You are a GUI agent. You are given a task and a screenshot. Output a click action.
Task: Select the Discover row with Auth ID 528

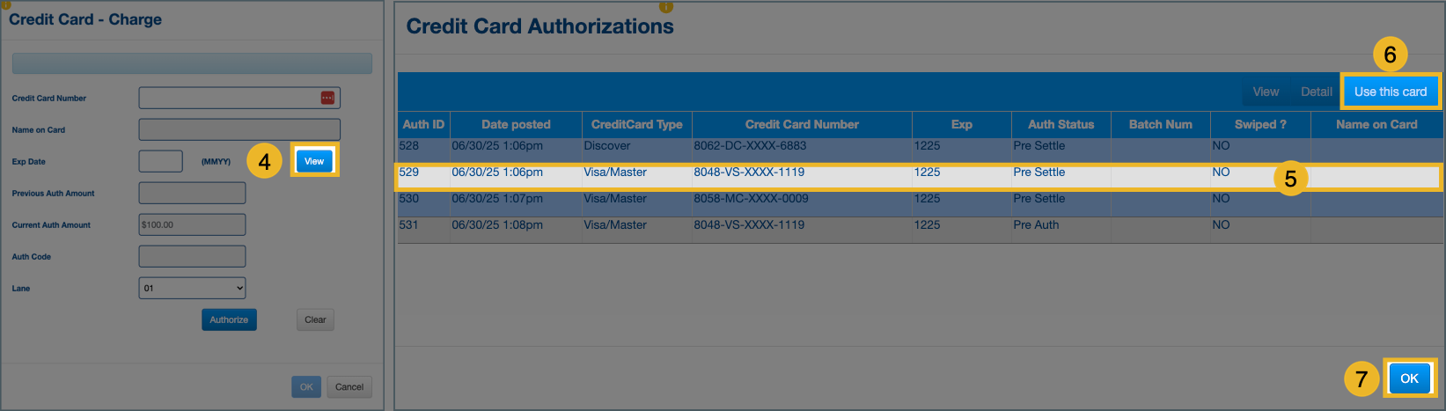pyautogui.click(x=748, y=146)
